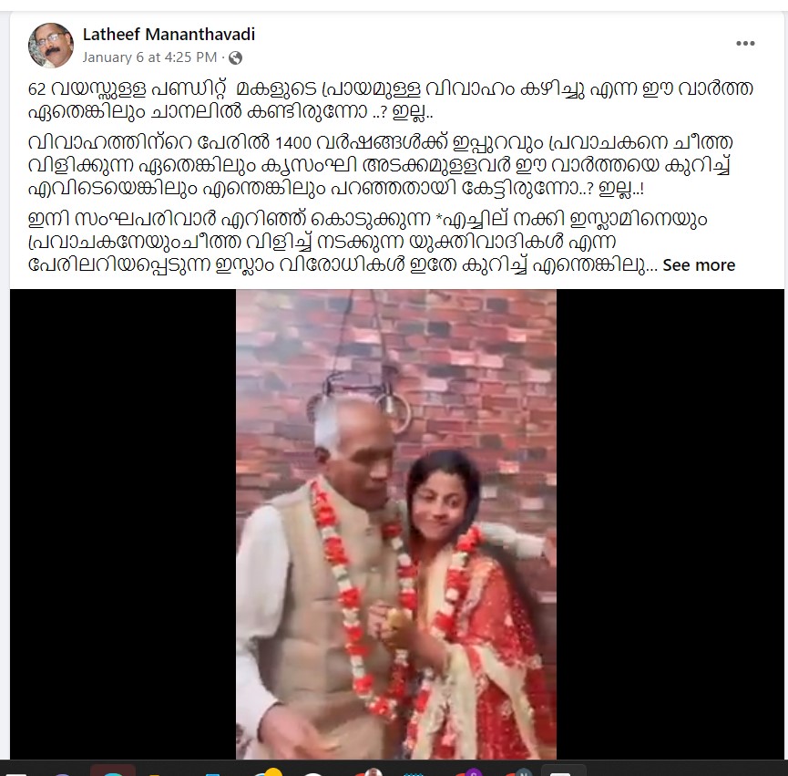Click the first paragraph starting with 62
The width and height of the screenshot is (788, 776).
coord(391,99)
